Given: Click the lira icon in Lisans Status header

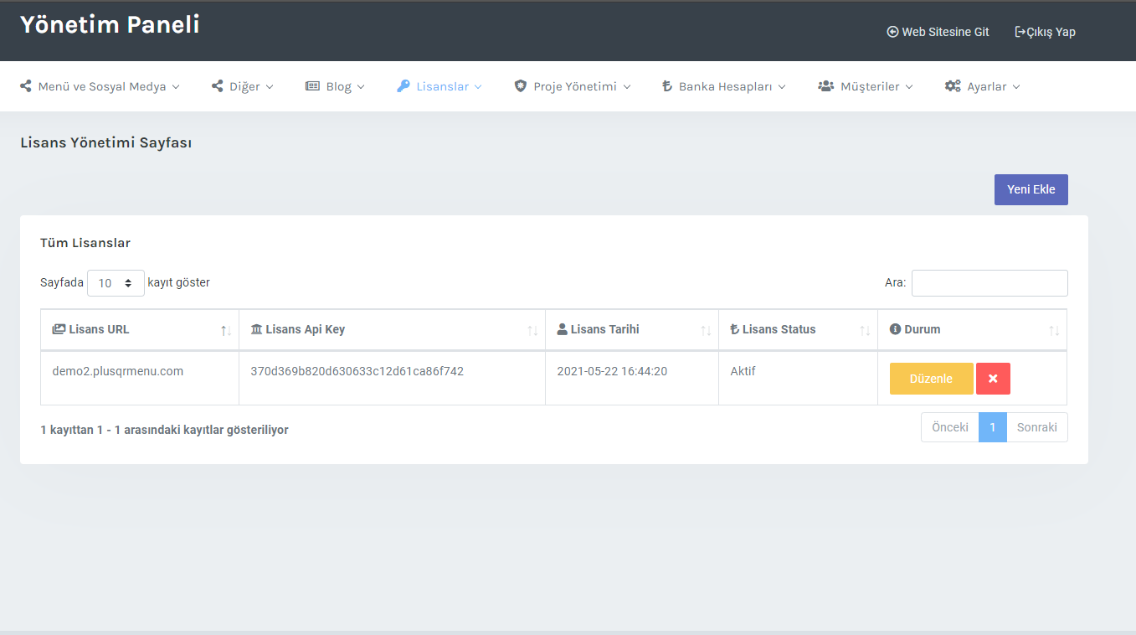Looking at the screenshot, I should pyautogui.click(x=734, y=329).
